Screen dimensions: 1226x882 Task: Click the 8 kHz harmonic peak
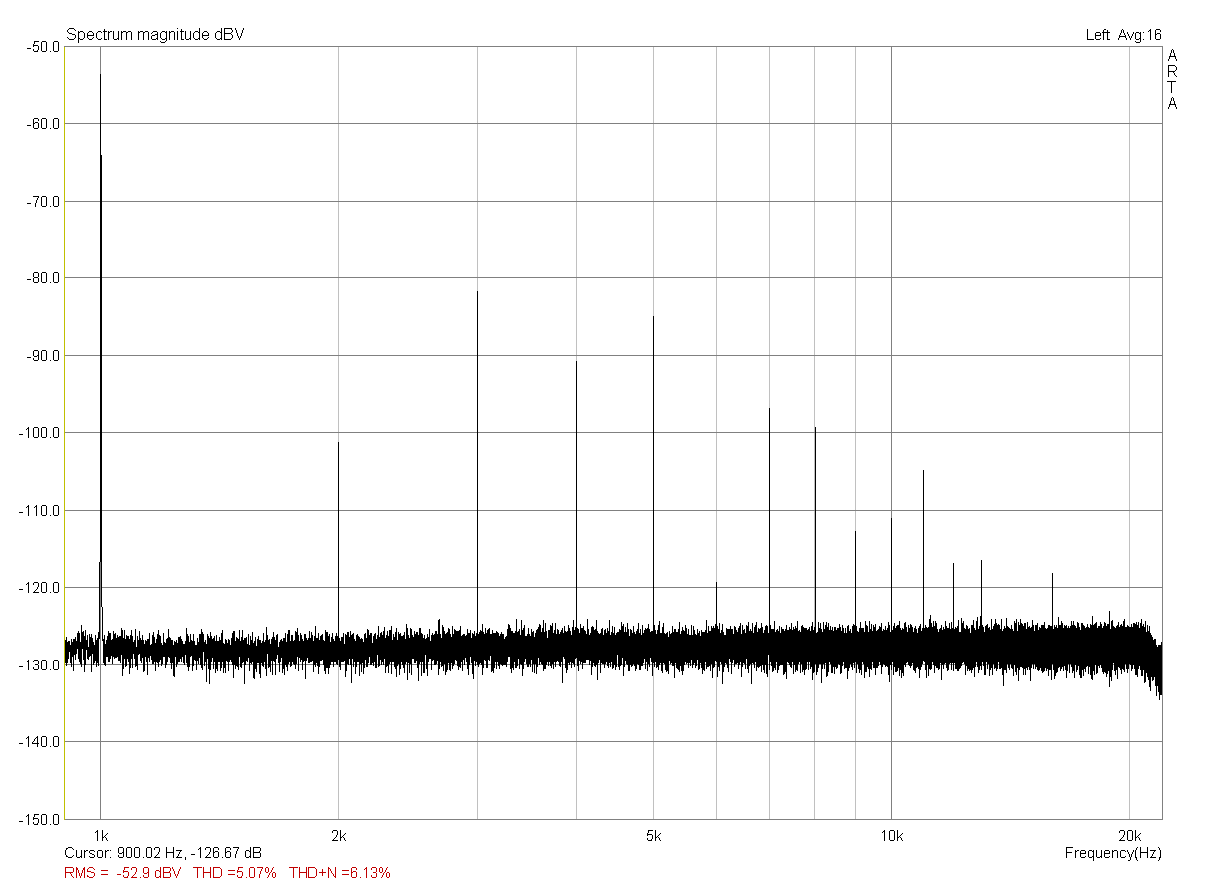click(815, 428)
